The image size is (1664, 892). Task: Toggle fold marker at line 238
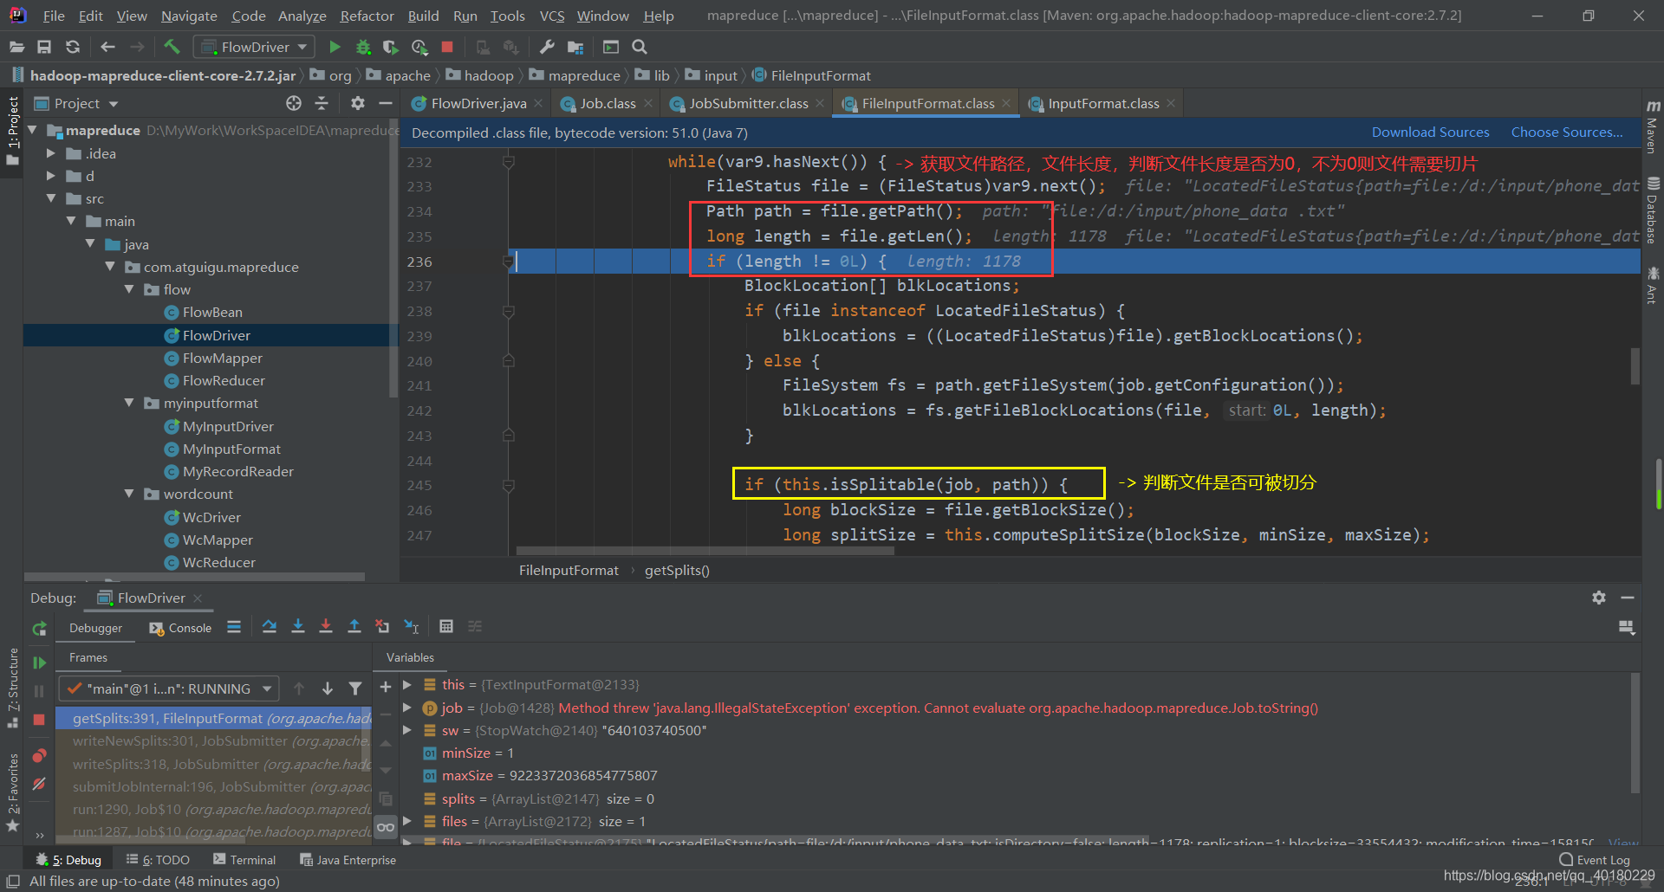click(509, 311)
